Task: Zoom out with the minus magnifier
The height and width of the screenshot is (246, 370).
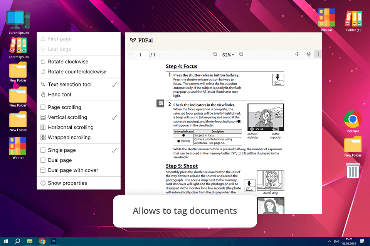Action: click(215, 54)
